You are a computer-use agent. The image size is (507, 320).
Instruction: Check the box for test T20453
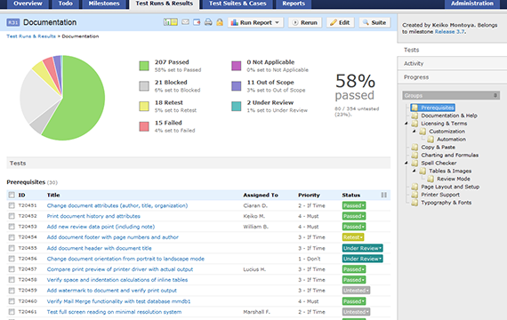[x=12, y=227]
